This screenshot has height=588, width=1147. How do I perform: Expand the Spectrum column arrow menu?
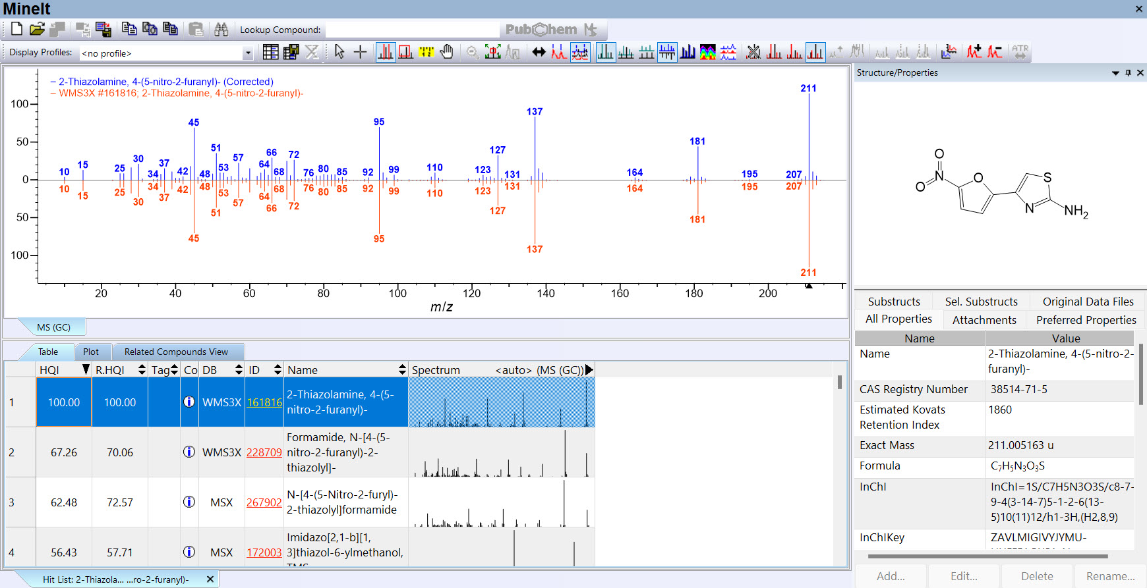589,370
